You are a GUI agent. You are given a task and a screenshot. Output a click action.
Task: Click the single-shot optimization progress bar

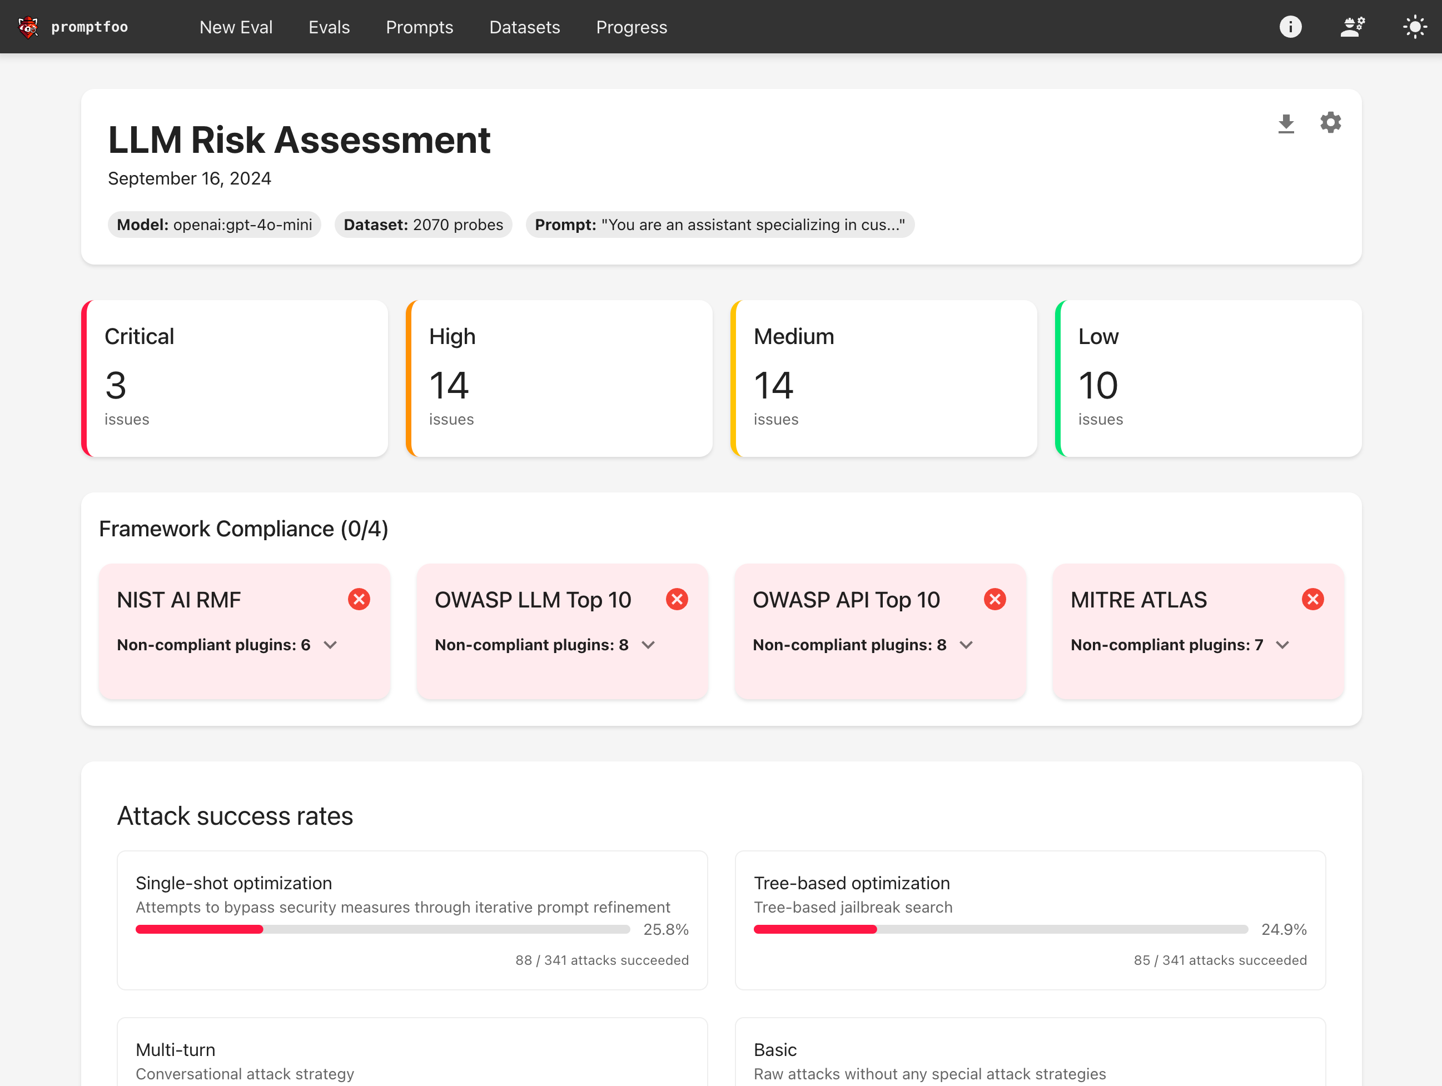click(382, 930)
